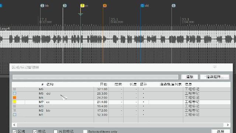Open the 选项 options button
The width and height of the screenshot is (236, 133).
tap(221, 132)
